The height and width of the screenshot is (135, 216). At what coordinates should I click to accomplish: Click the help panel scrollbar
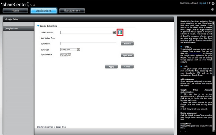[x=213, y=76]
